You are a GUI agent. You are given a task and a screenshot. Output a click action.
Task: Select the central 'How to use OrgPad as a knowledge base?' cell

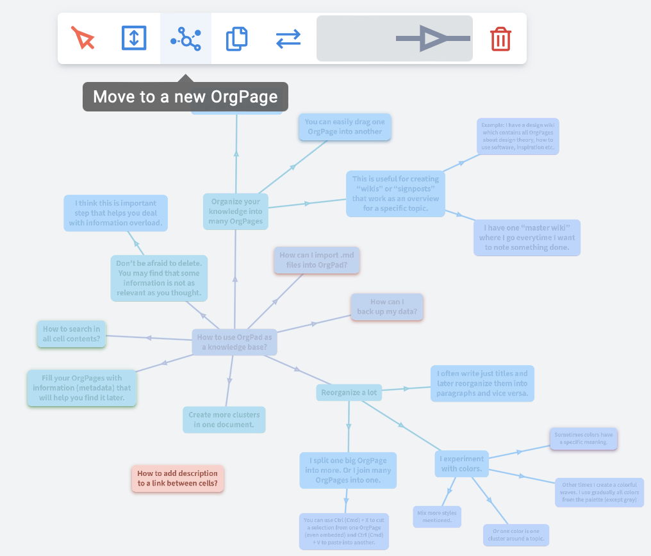235,342
